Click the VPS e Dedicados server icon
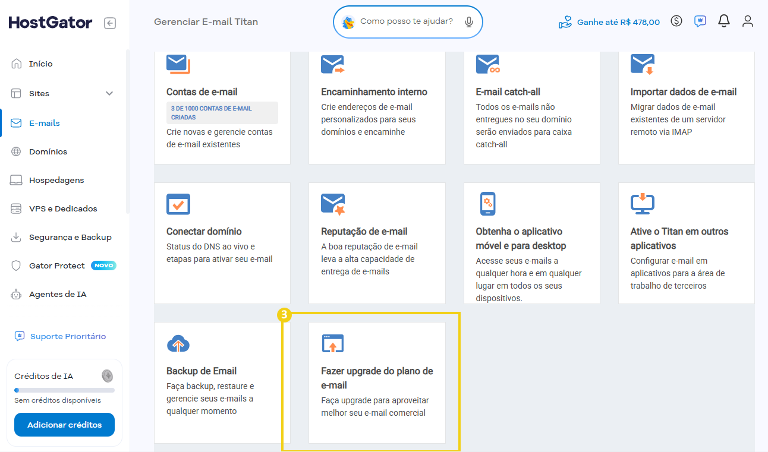Viewport: 768px width, 452px height. point(17,208)
